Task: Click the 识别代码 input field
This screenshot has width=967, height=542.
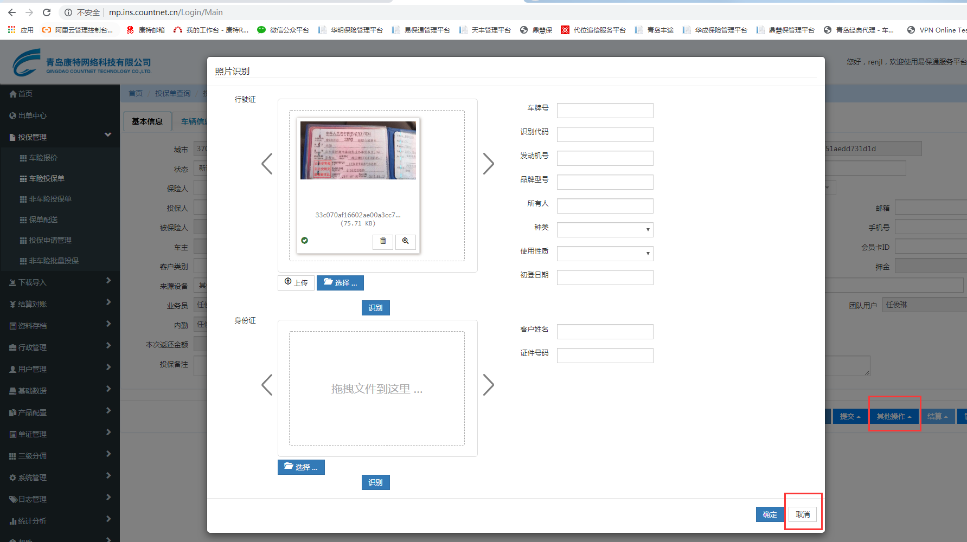Action: click(605, 134)
